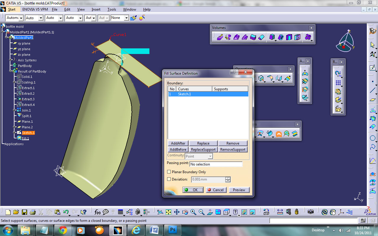Click the Passing point input field
378x236 pixels.
click(216, 164)
